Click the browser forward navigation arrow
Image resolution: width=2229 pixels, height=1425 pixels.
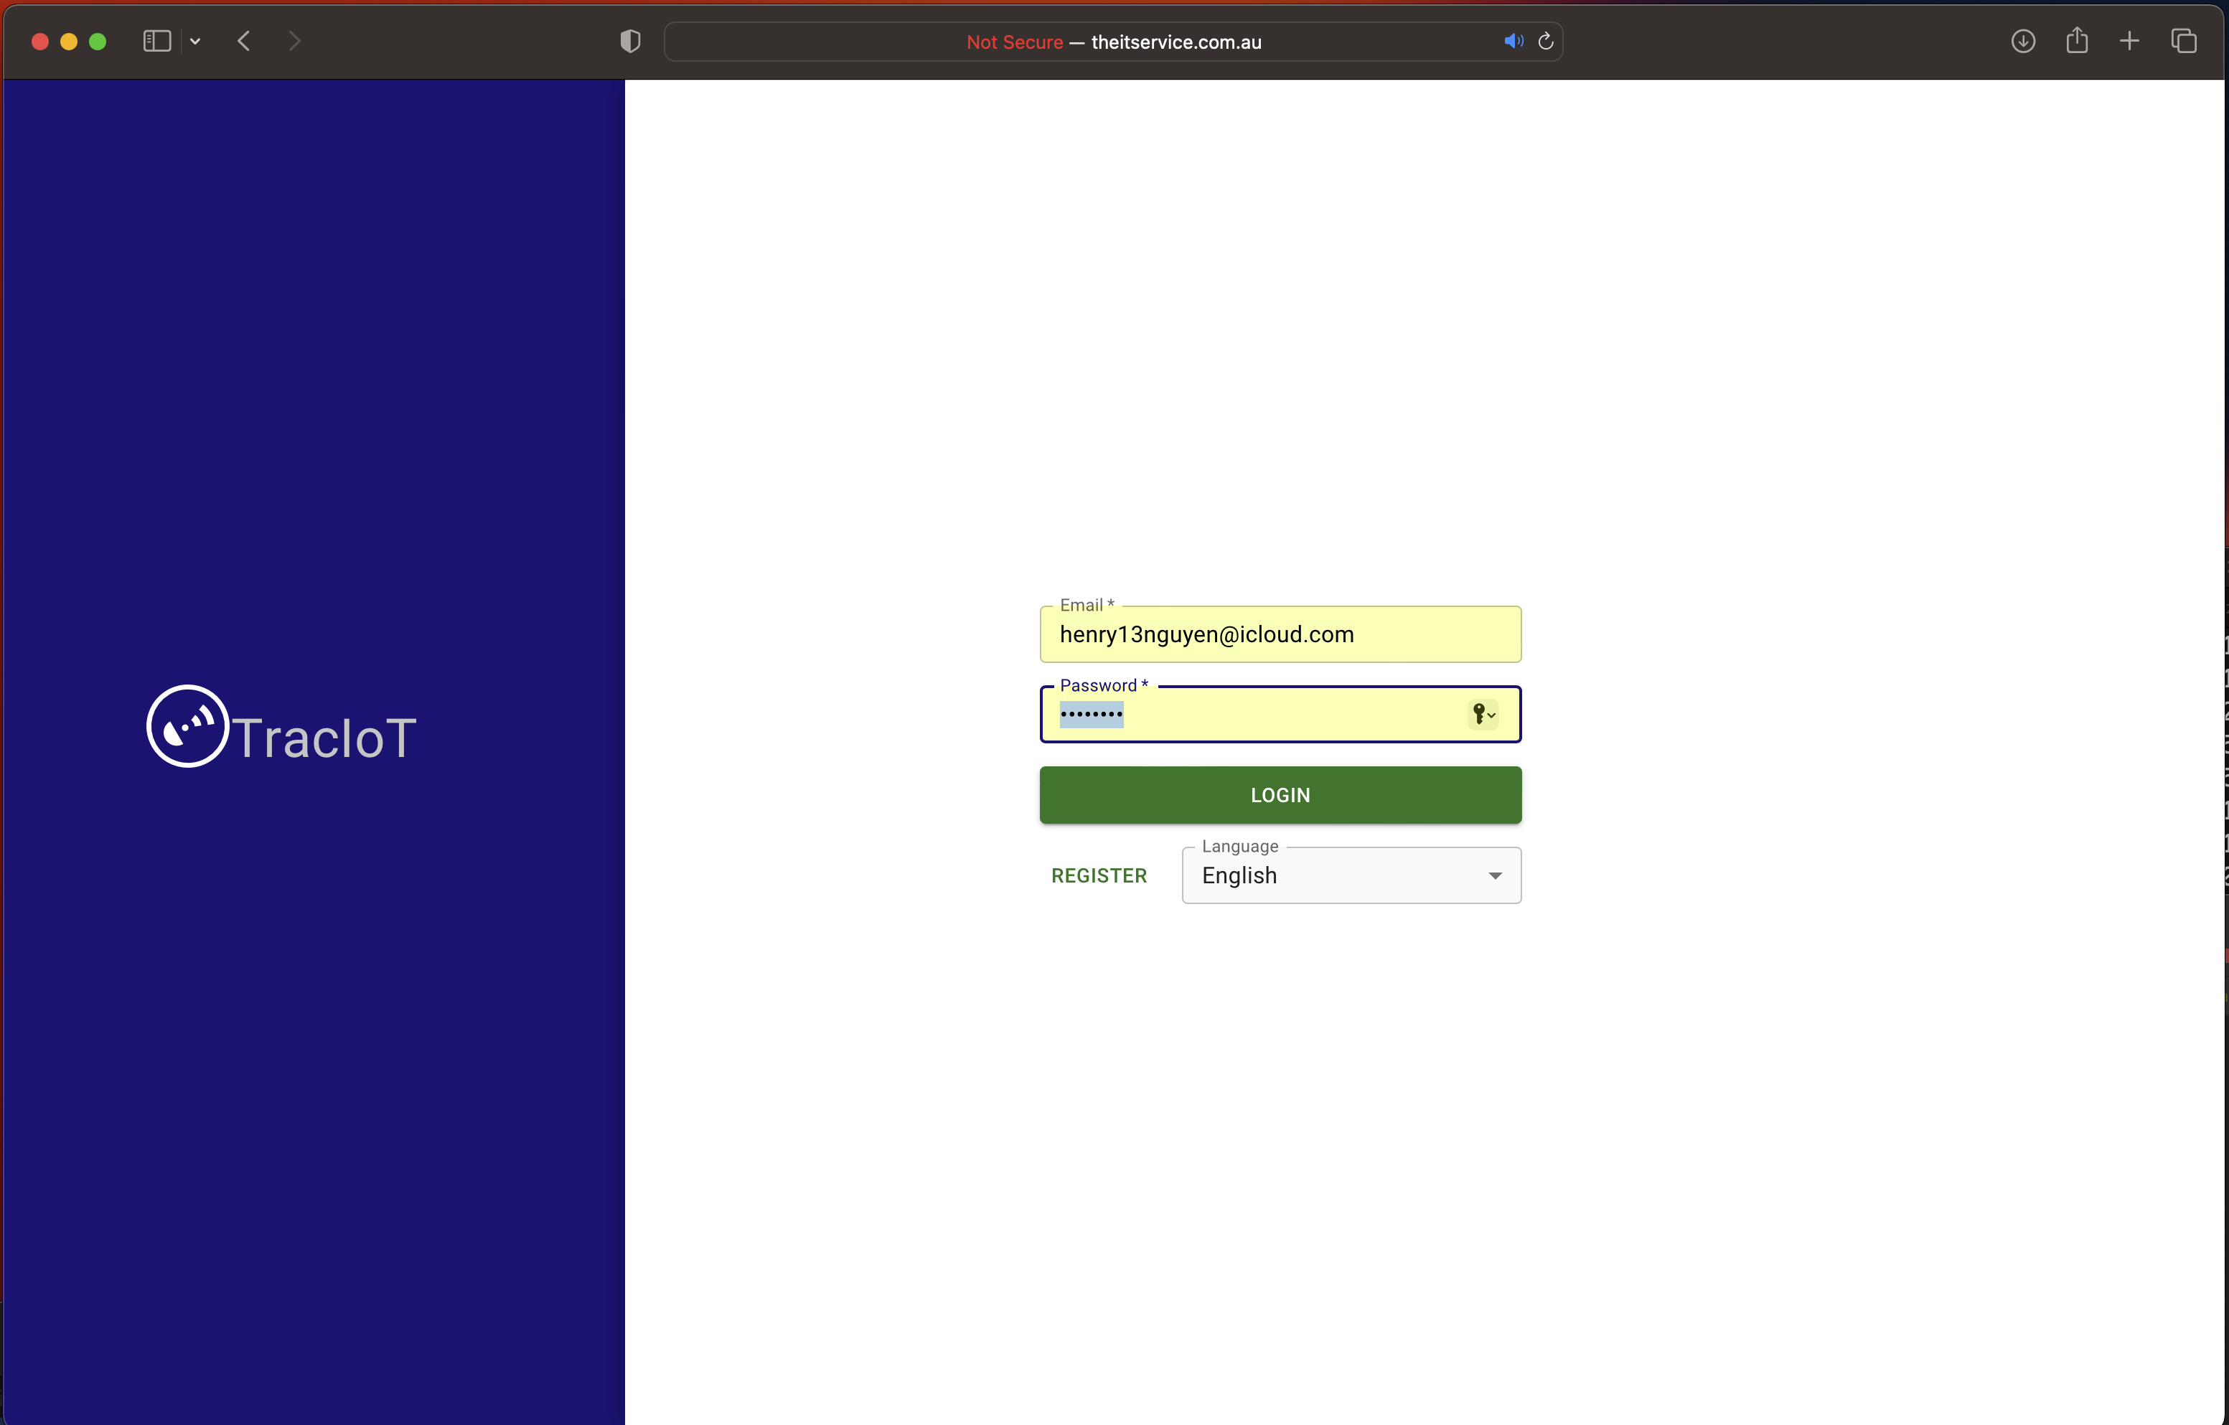(x=294, y=41)
